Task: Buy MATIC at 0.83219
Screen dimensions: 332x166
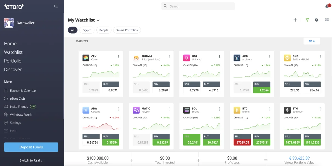Action: tap(161, 140)
